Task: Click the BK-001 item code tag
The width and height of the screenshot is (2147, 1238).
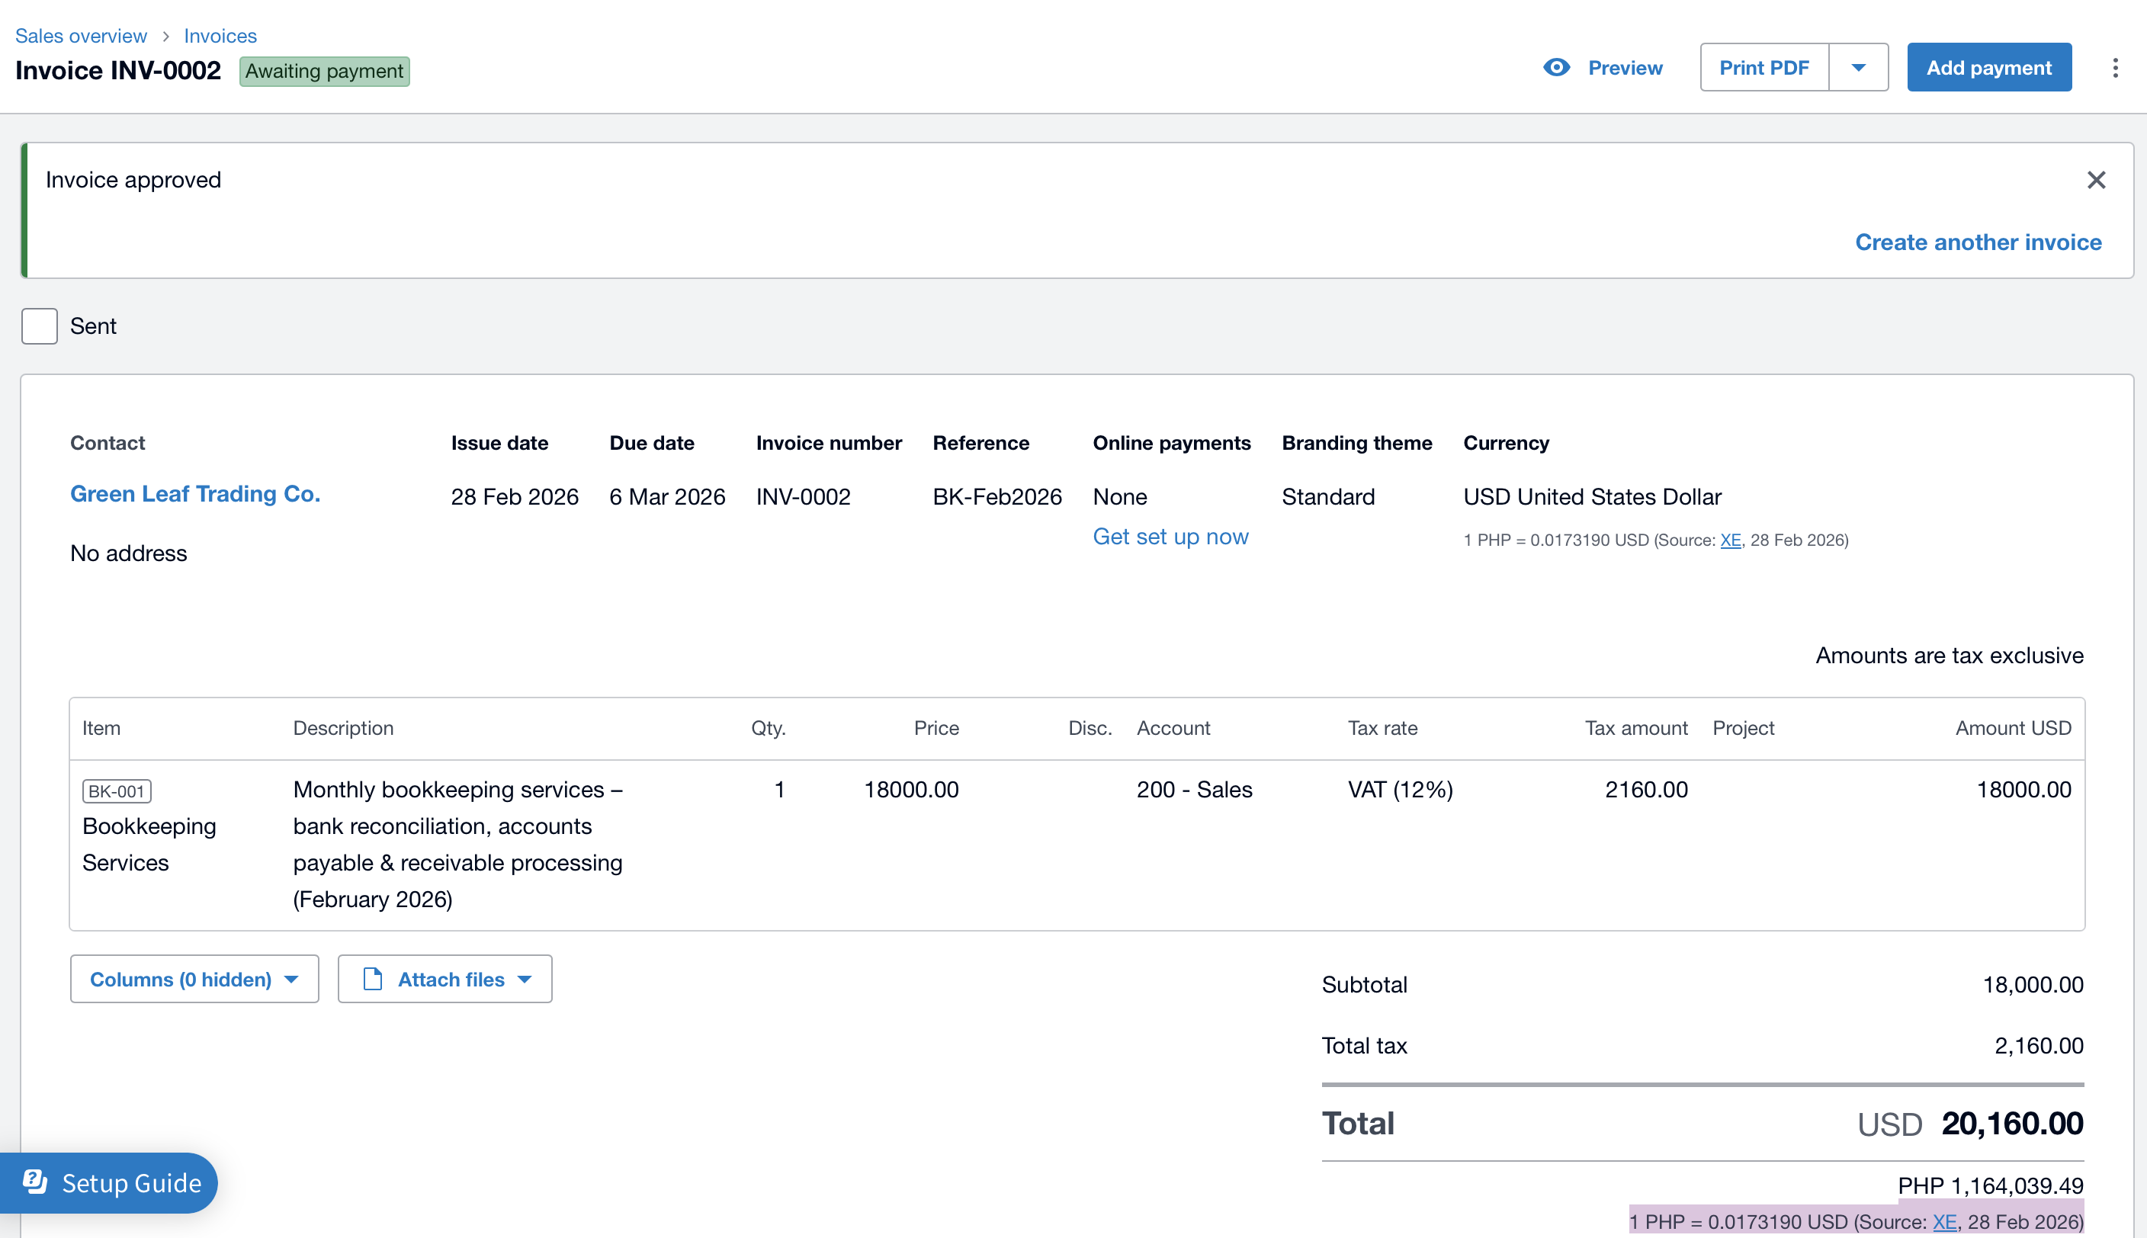Action: [x=117, y=791]
